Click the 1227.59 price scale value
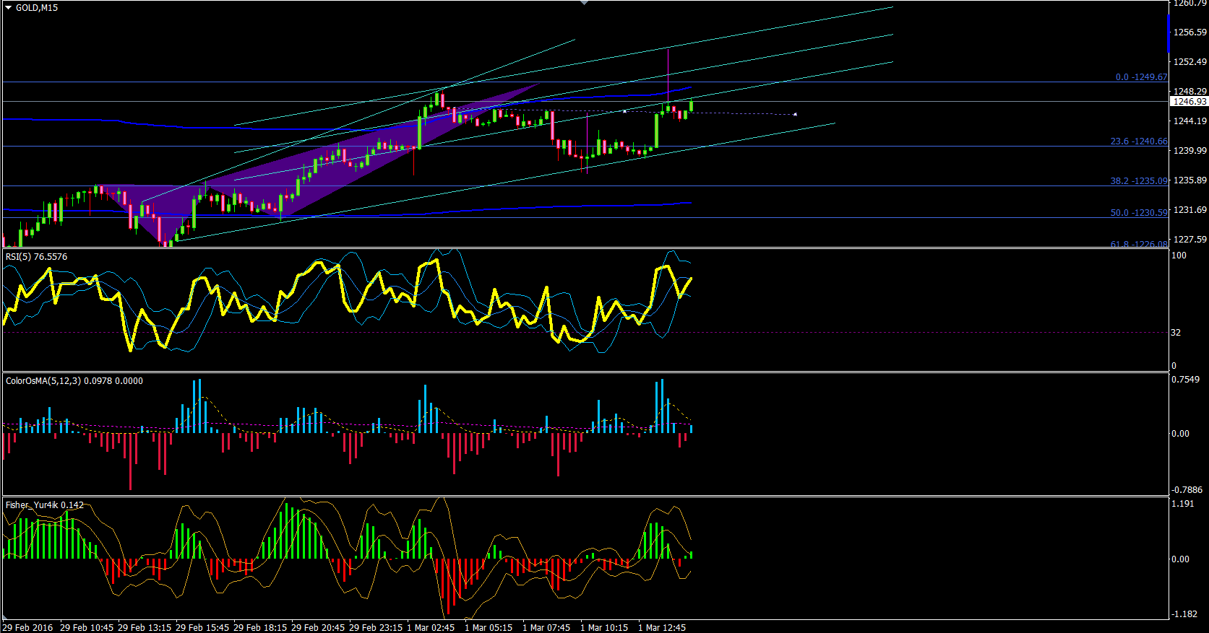 point(1190,239)
